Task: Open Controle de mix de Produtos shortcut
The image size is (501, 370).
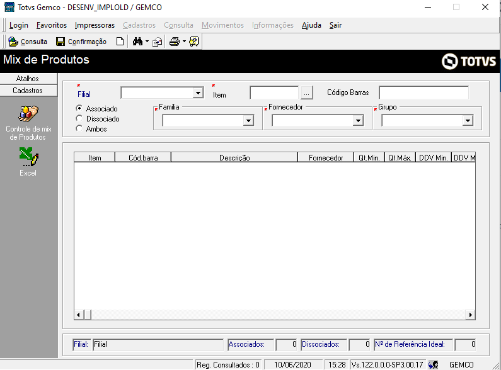Action: (x=28, y=123)
